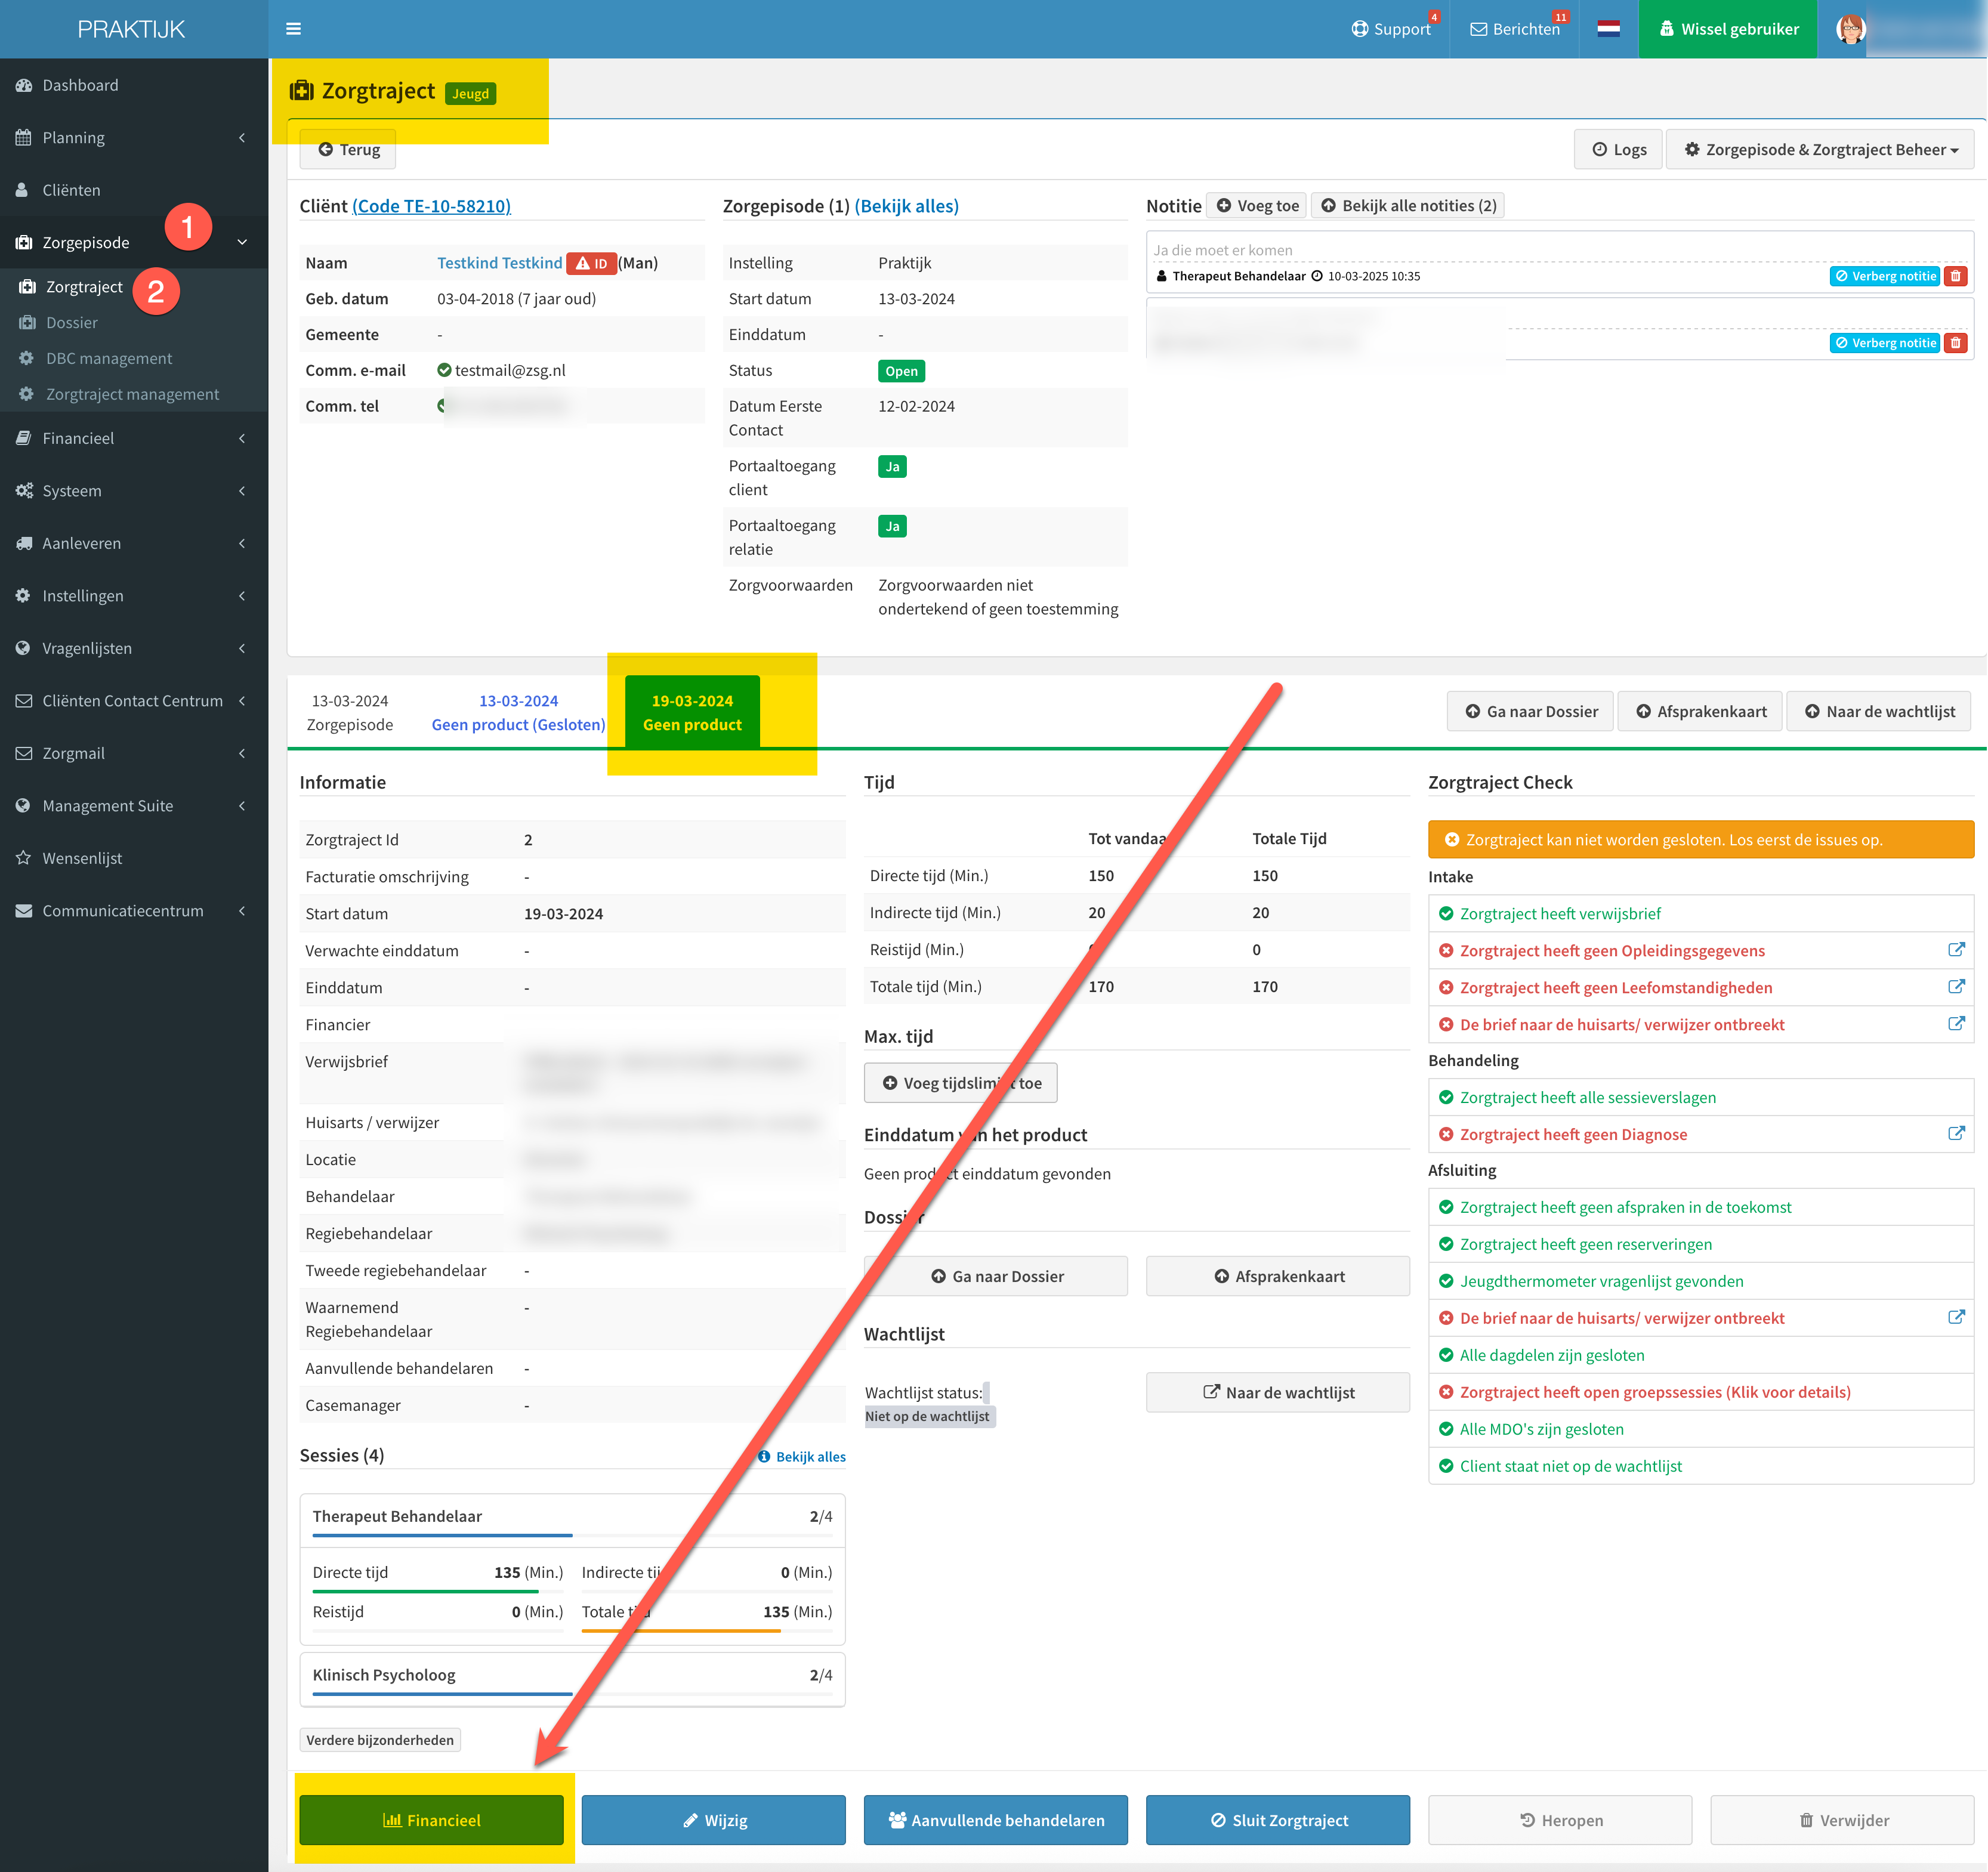
Task: Click the Wissel gebruiker button
Action: [x=1728, y=29]
